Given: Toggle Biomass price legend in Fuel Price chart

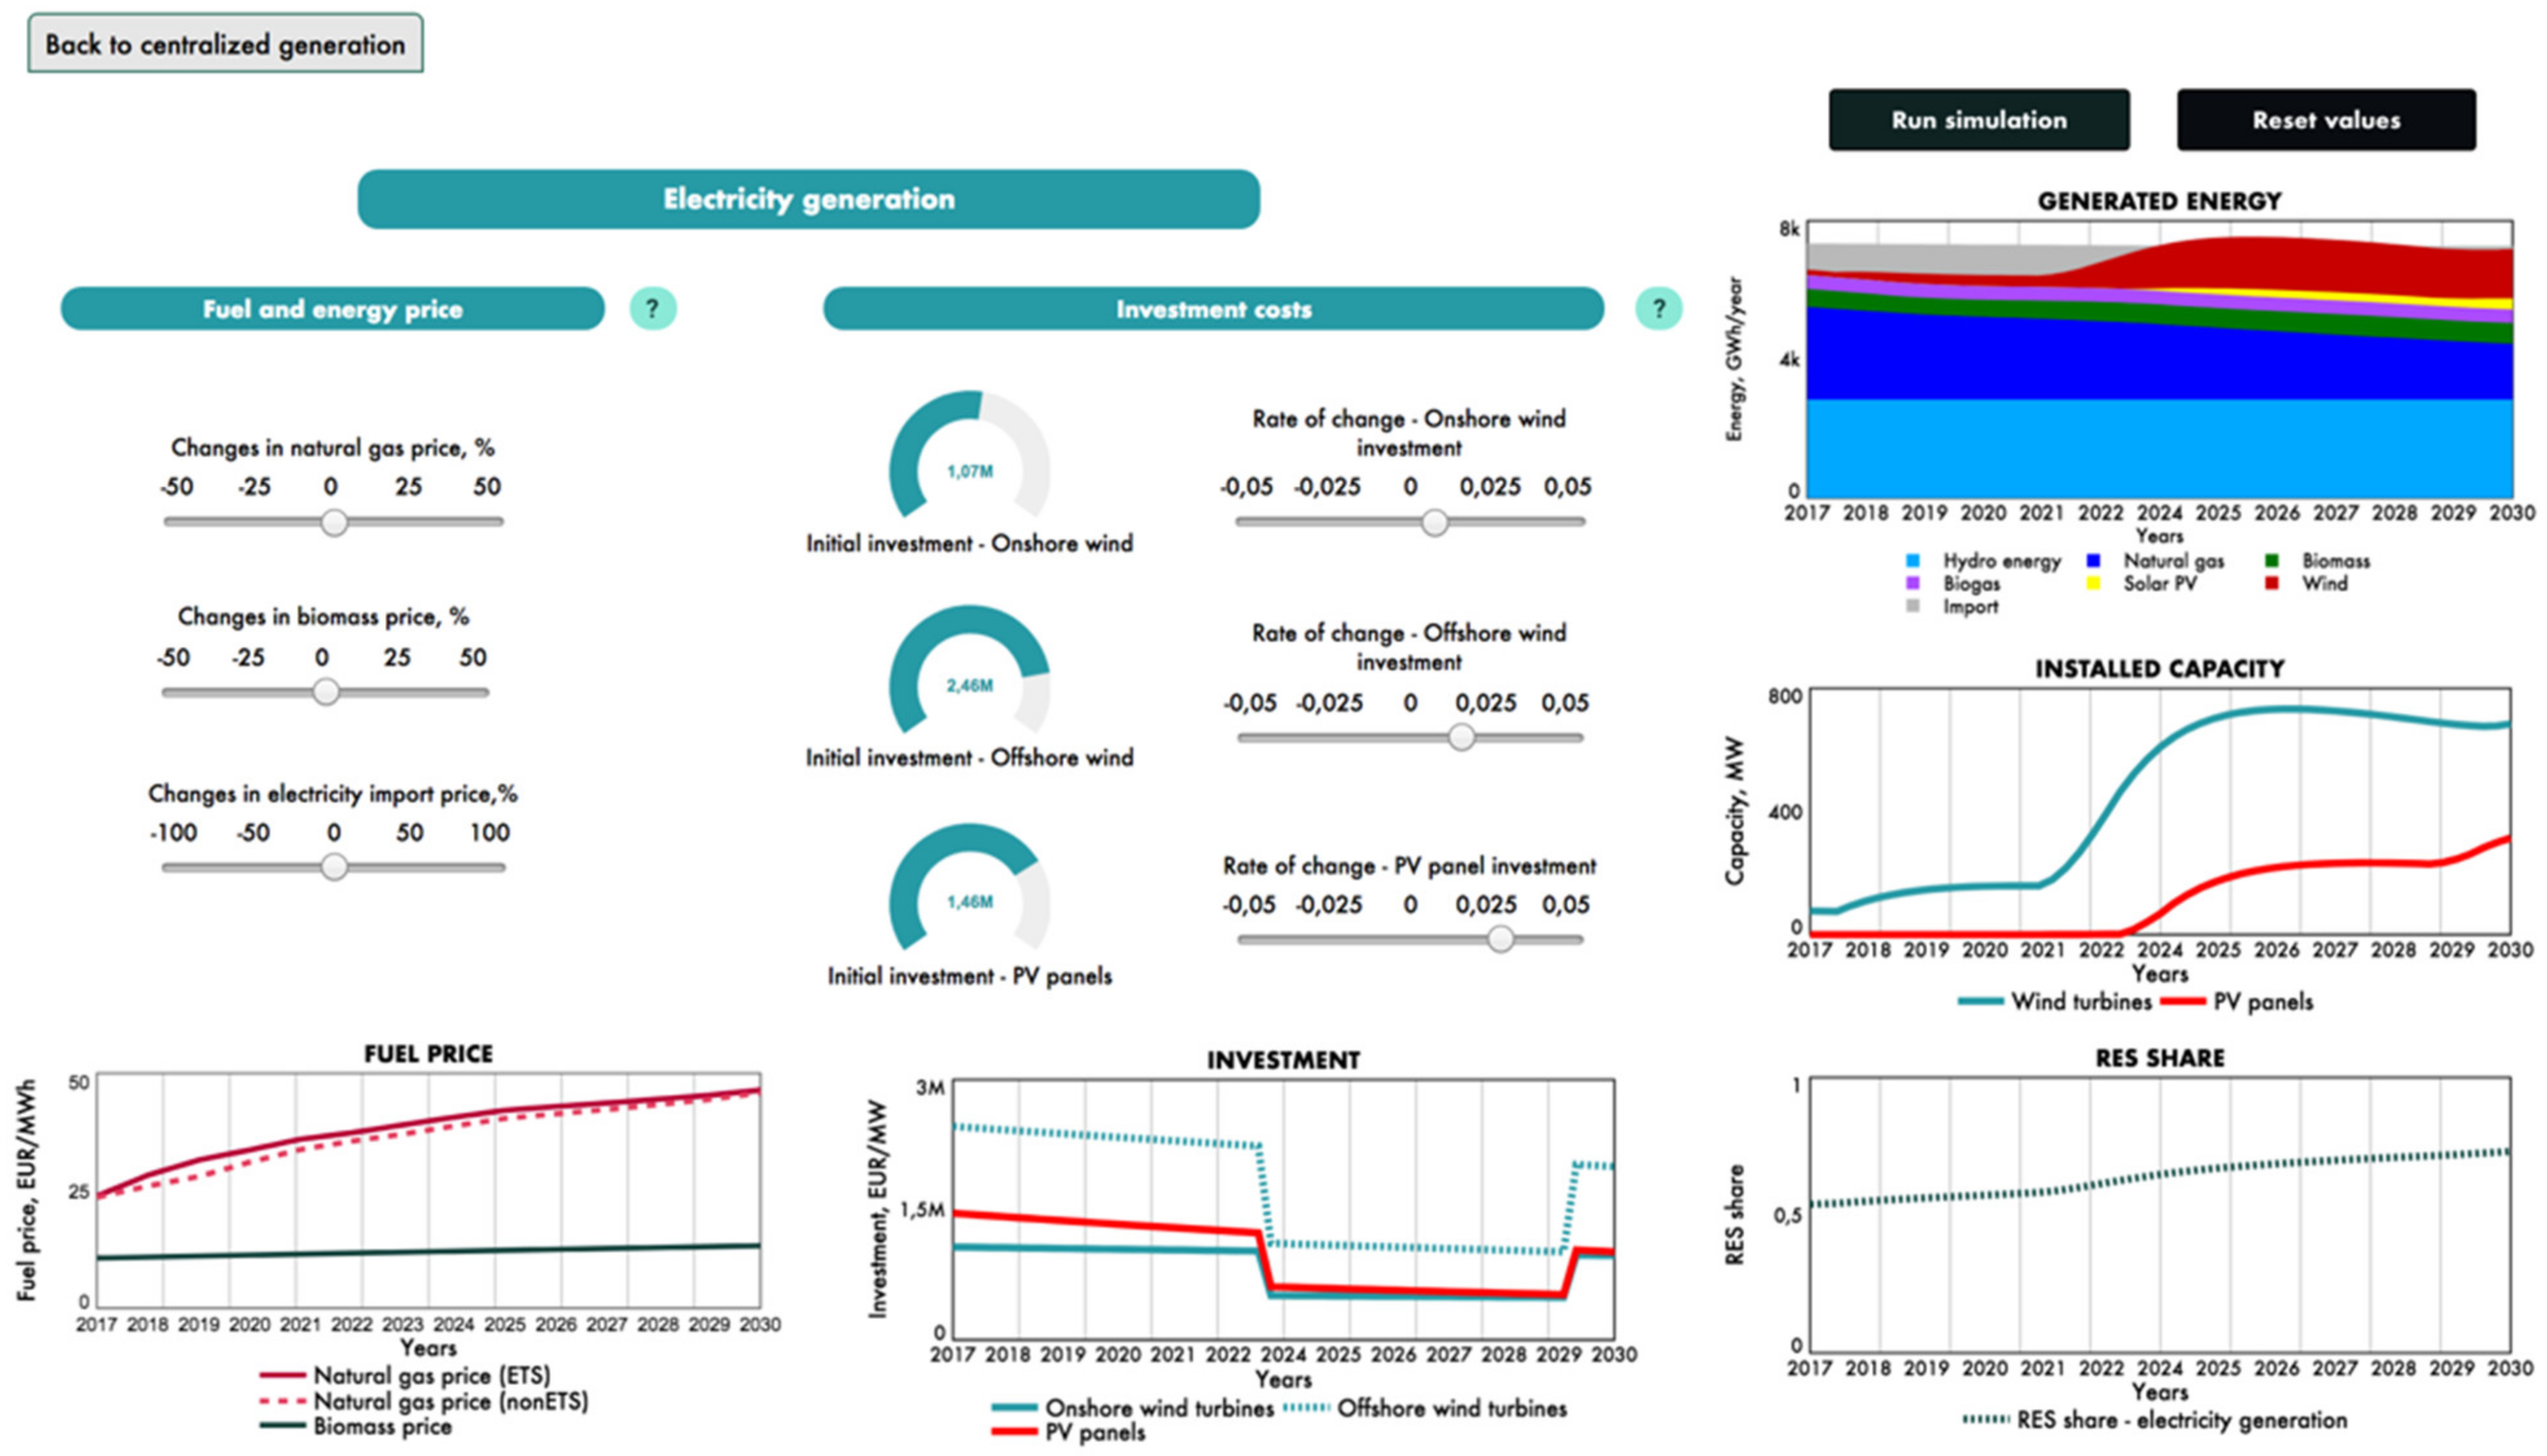Looking at the screenshot, I should pos(382,1427).
